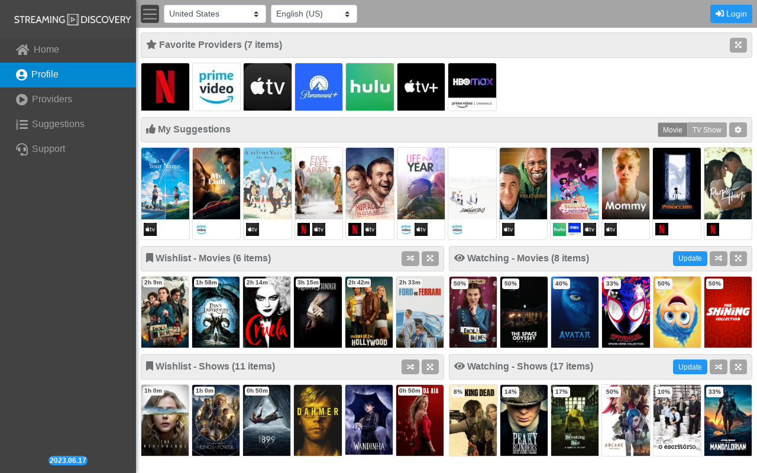Viewport: 757px width, 473px height.
Task: Click the 2023.06.17 version badge
Action: [x=68, y=461]
